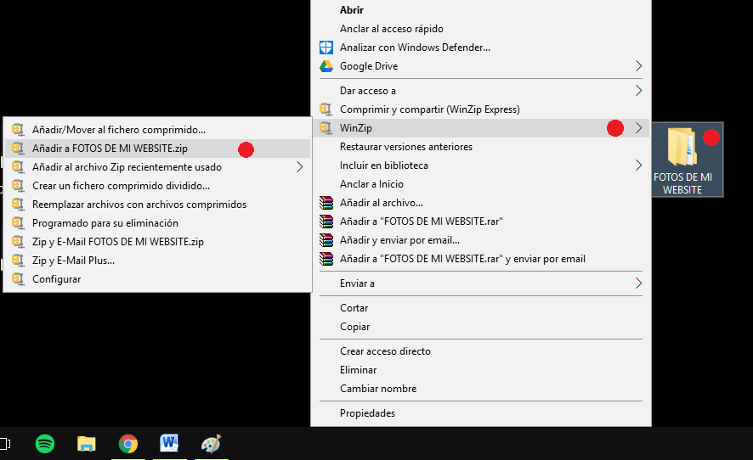753x460 pixels.
Task: Expand 'Añadir al archivo Zip recientemente usado' arrow
Action: pyautogui.click(x=299, y=167)
